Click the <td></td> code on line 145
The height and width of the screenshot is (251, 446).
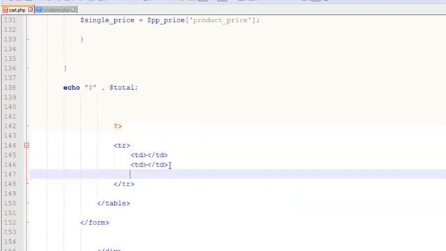coord(149,155)
